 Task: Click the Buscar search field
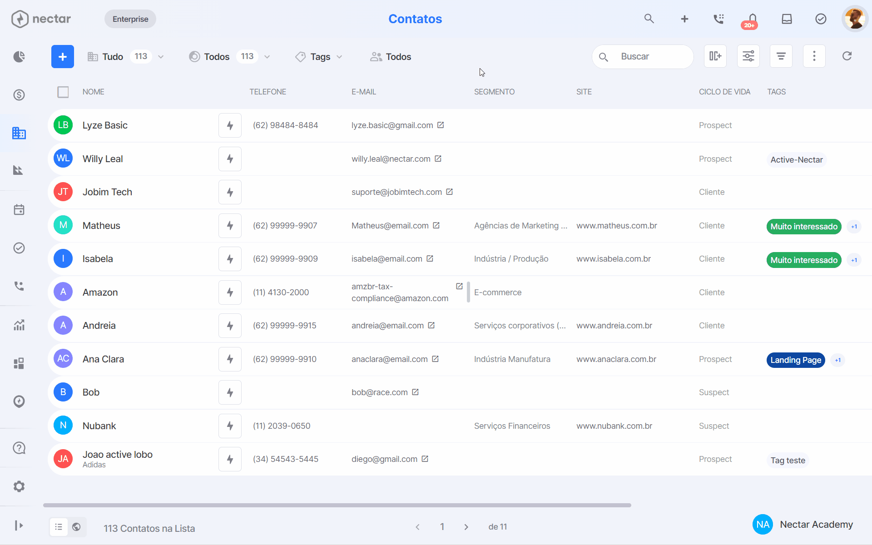(643, 57)
